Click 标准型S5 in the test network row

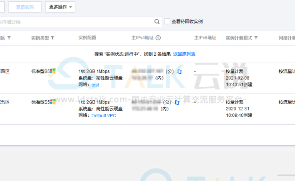(x=41, y=71)
